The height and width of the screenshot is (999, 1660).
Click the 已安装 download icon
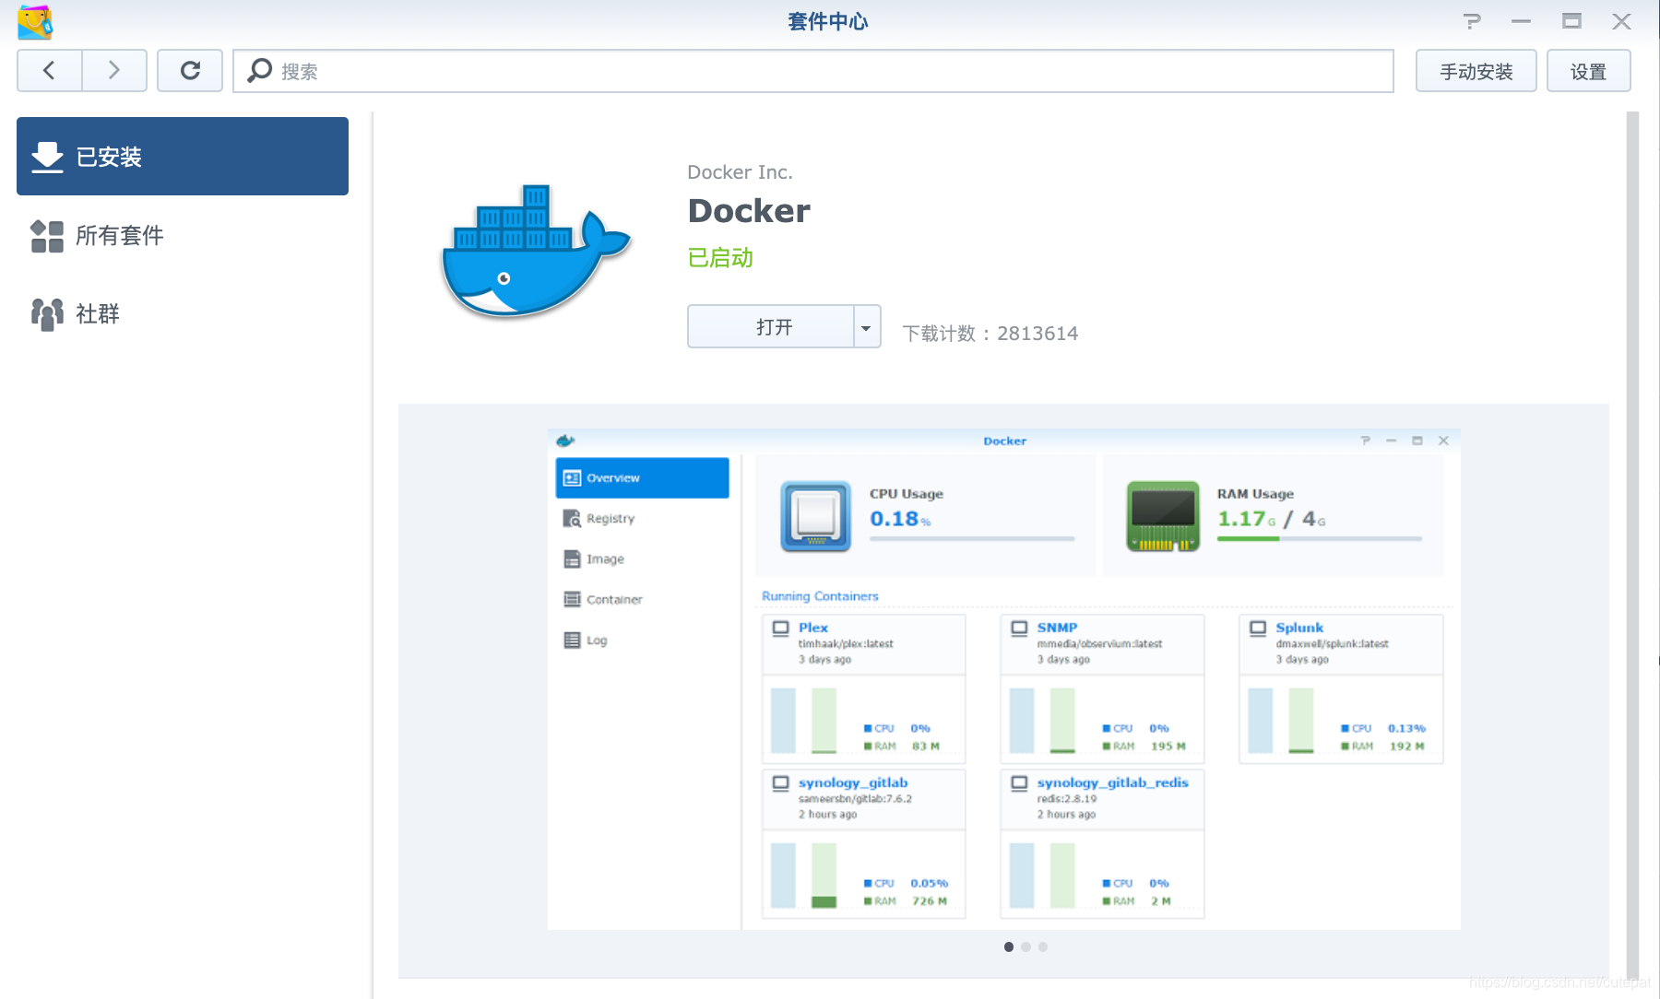coord(47,157)
